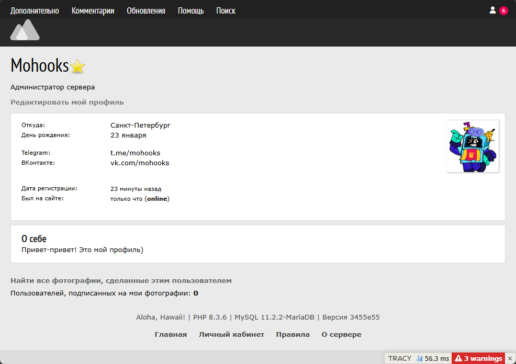
Task: Open the Tracy response time chart icon
Action: point(419,358)
